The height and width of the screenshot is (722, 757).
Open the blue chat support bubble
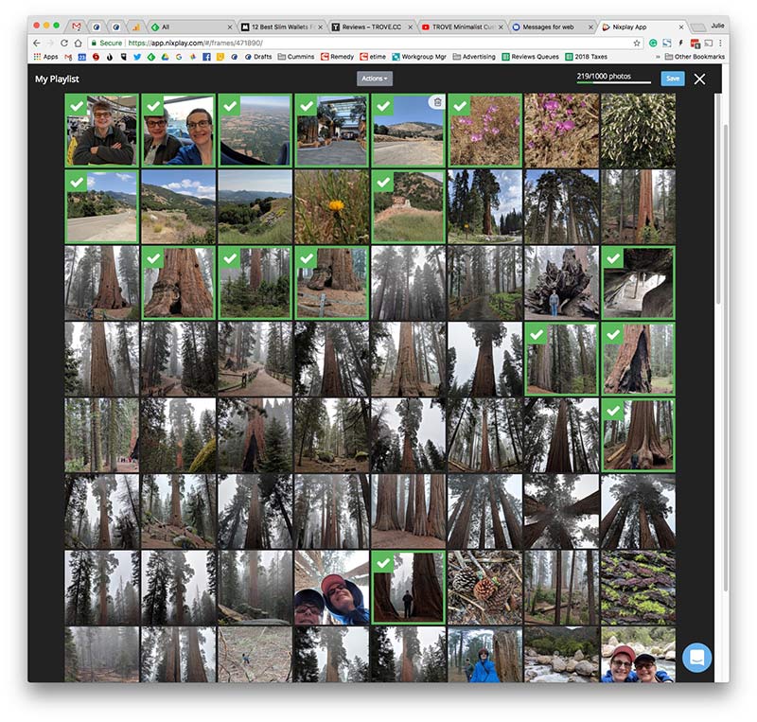[696, 658]
